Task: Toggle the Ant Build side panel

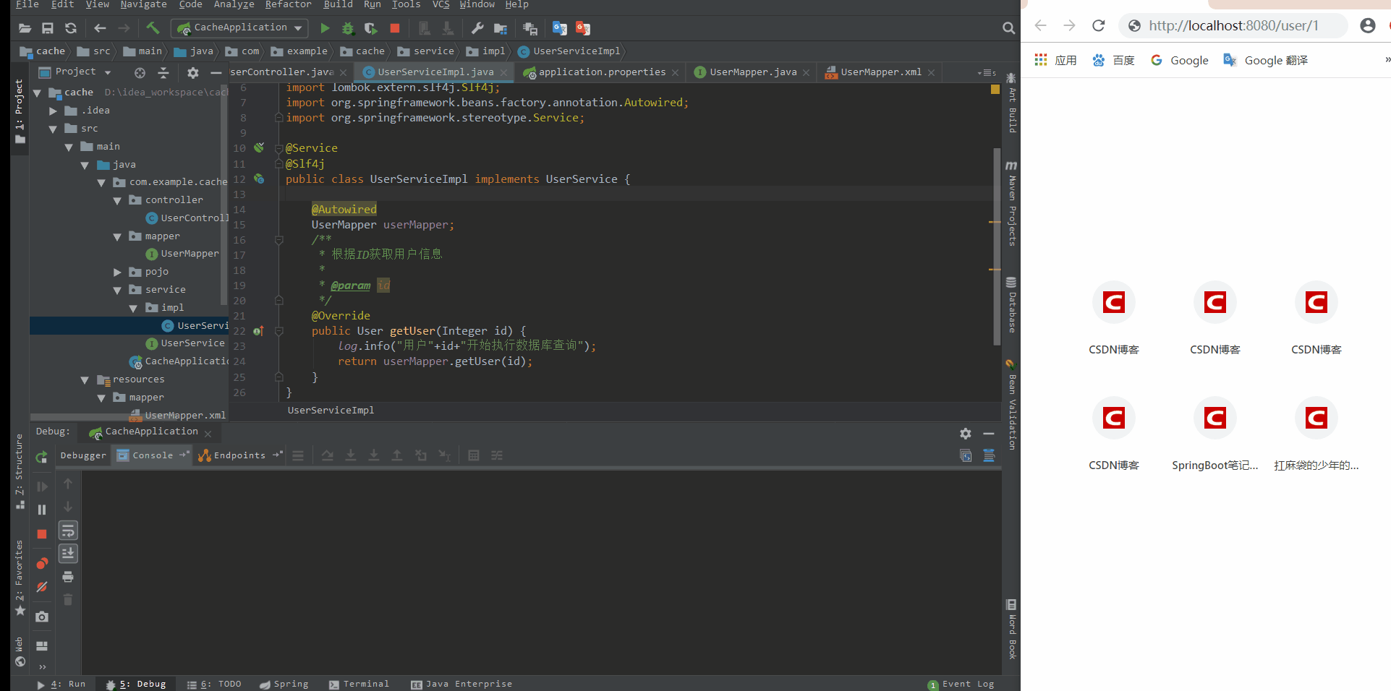Action: [1011, 103]
